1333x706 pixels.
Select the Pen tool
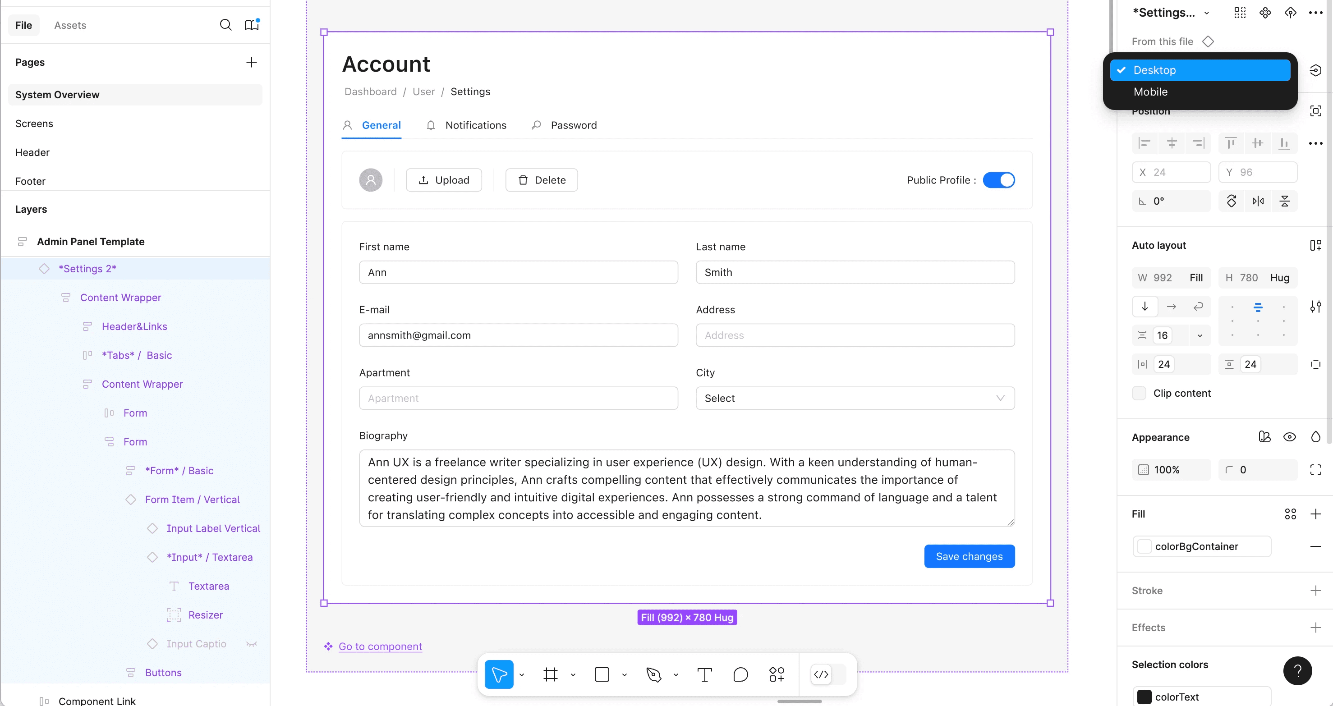point(653,674)
